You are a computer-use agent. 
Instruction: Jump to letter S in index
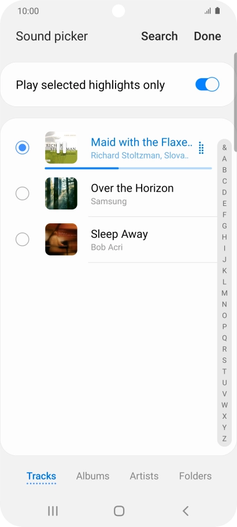(224, 360)
